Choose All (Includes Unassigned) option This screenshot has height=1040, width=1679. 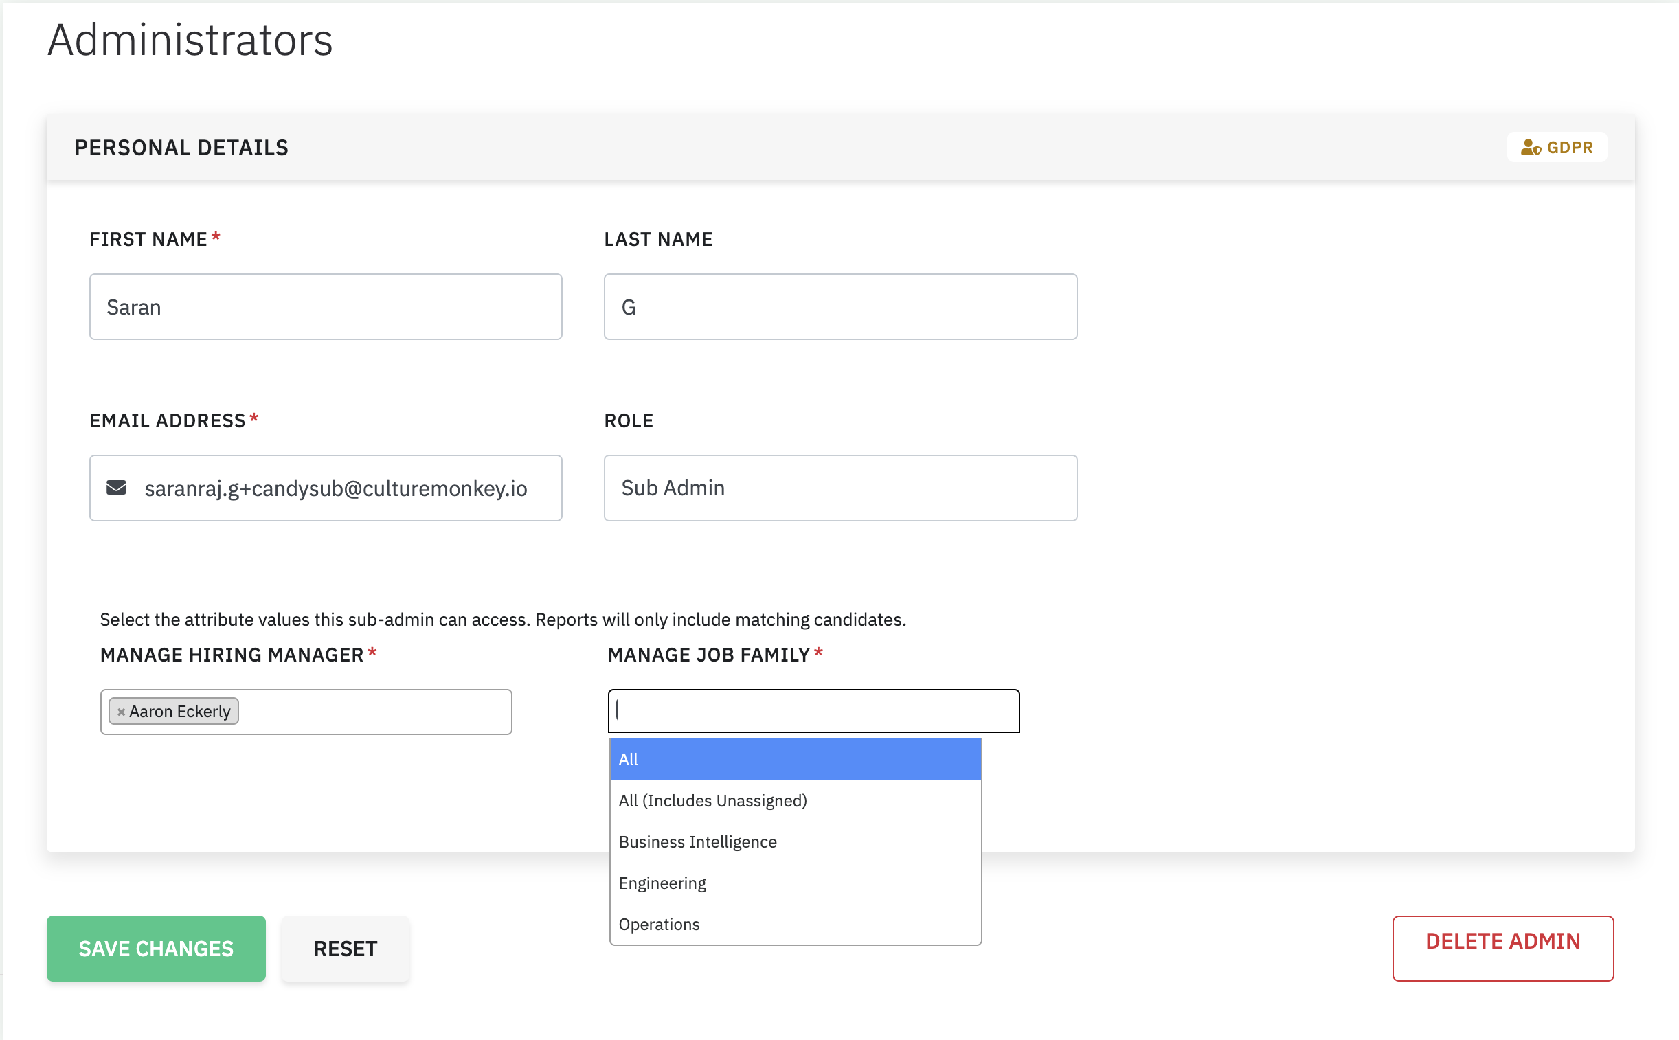pyautogui.click(x=795, y=801)
